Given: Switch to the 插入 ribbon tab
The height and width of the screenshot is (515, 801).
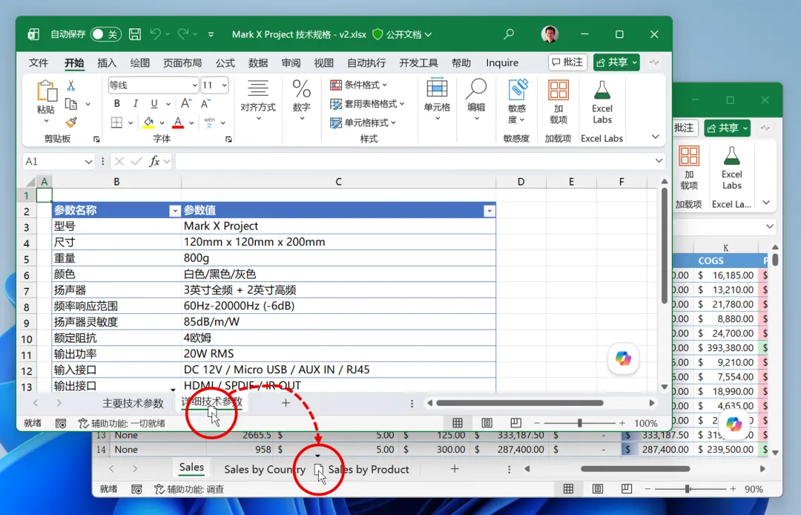Looking at the screenshot, I should click(107, 63).
